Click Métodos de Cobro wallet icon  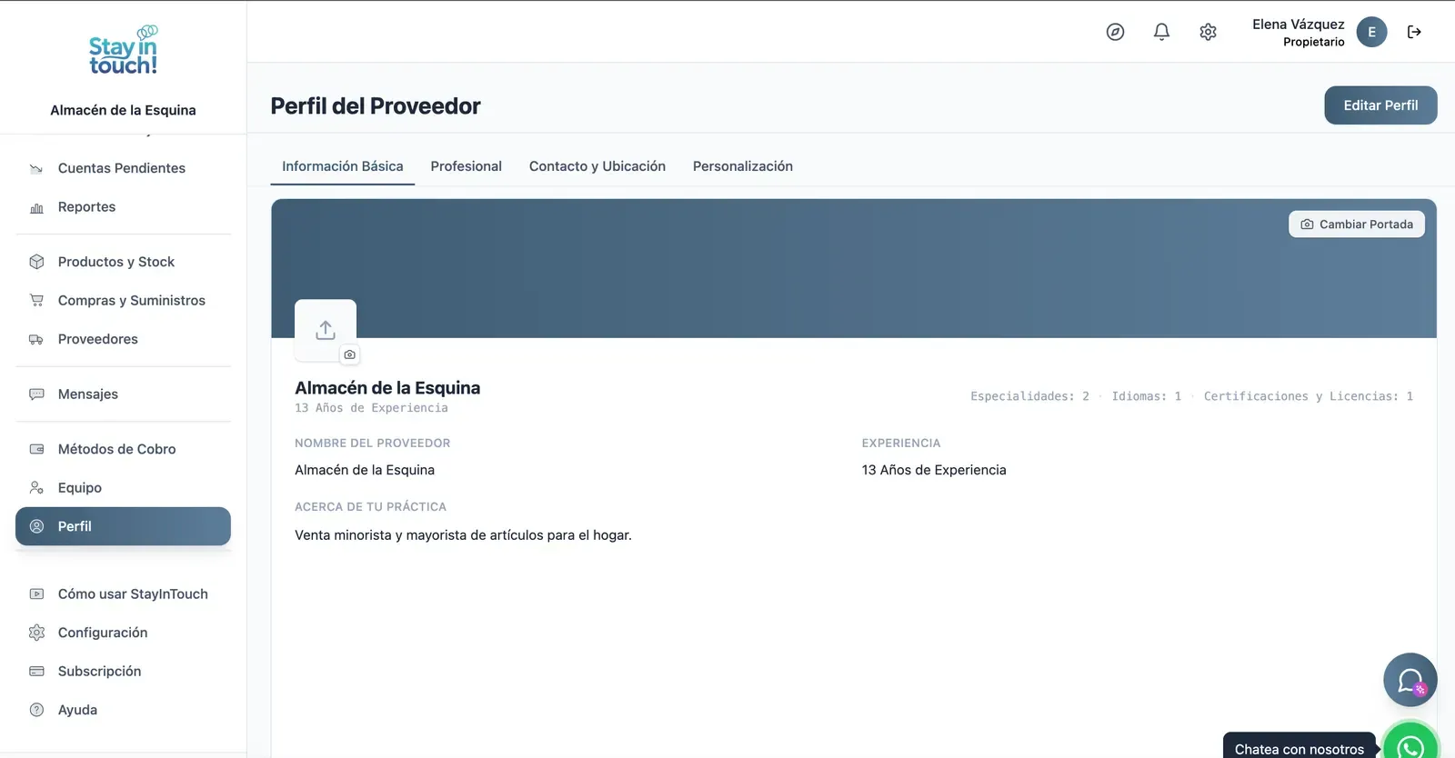(36, 449)
